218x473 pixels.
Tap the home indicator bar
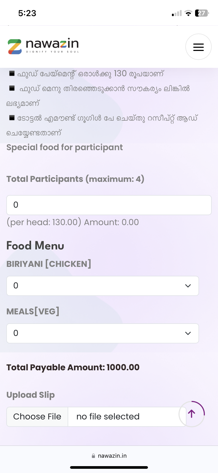[109, 467]
